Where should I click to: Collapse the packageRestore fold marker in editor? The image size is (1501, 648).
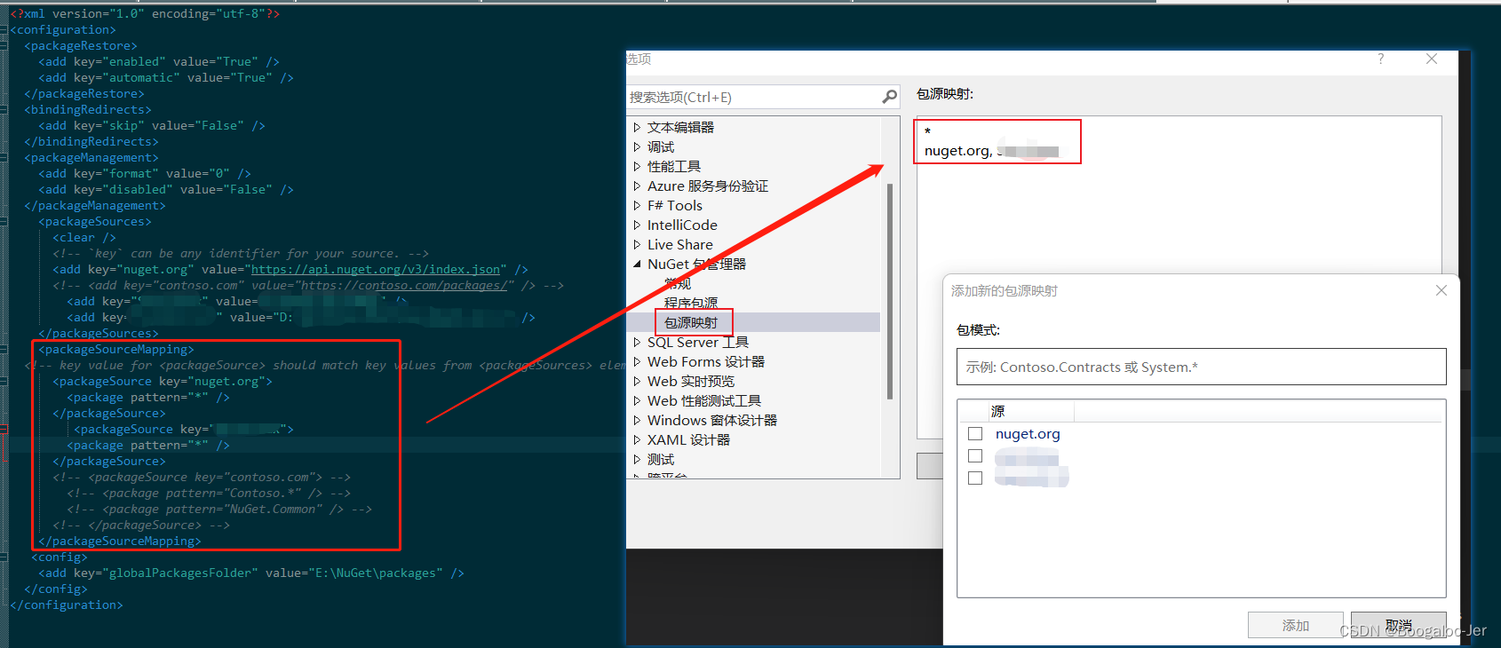pos(4,46)
